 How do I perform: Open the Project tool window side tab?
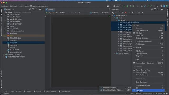1,12
